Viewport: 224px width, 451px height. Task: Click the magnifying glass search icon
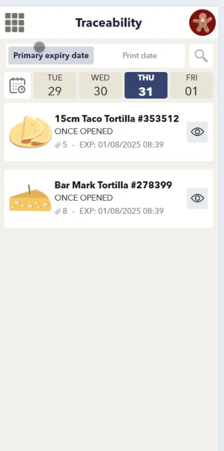[201, 55]
